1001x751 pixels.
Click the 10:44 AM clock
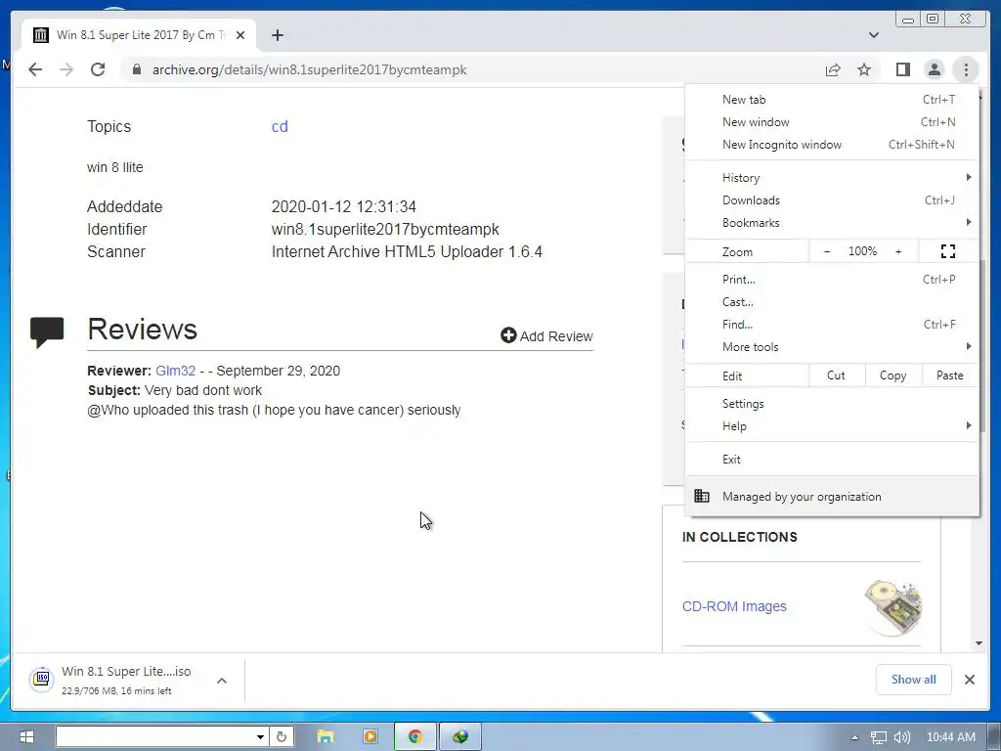point(950,737)
